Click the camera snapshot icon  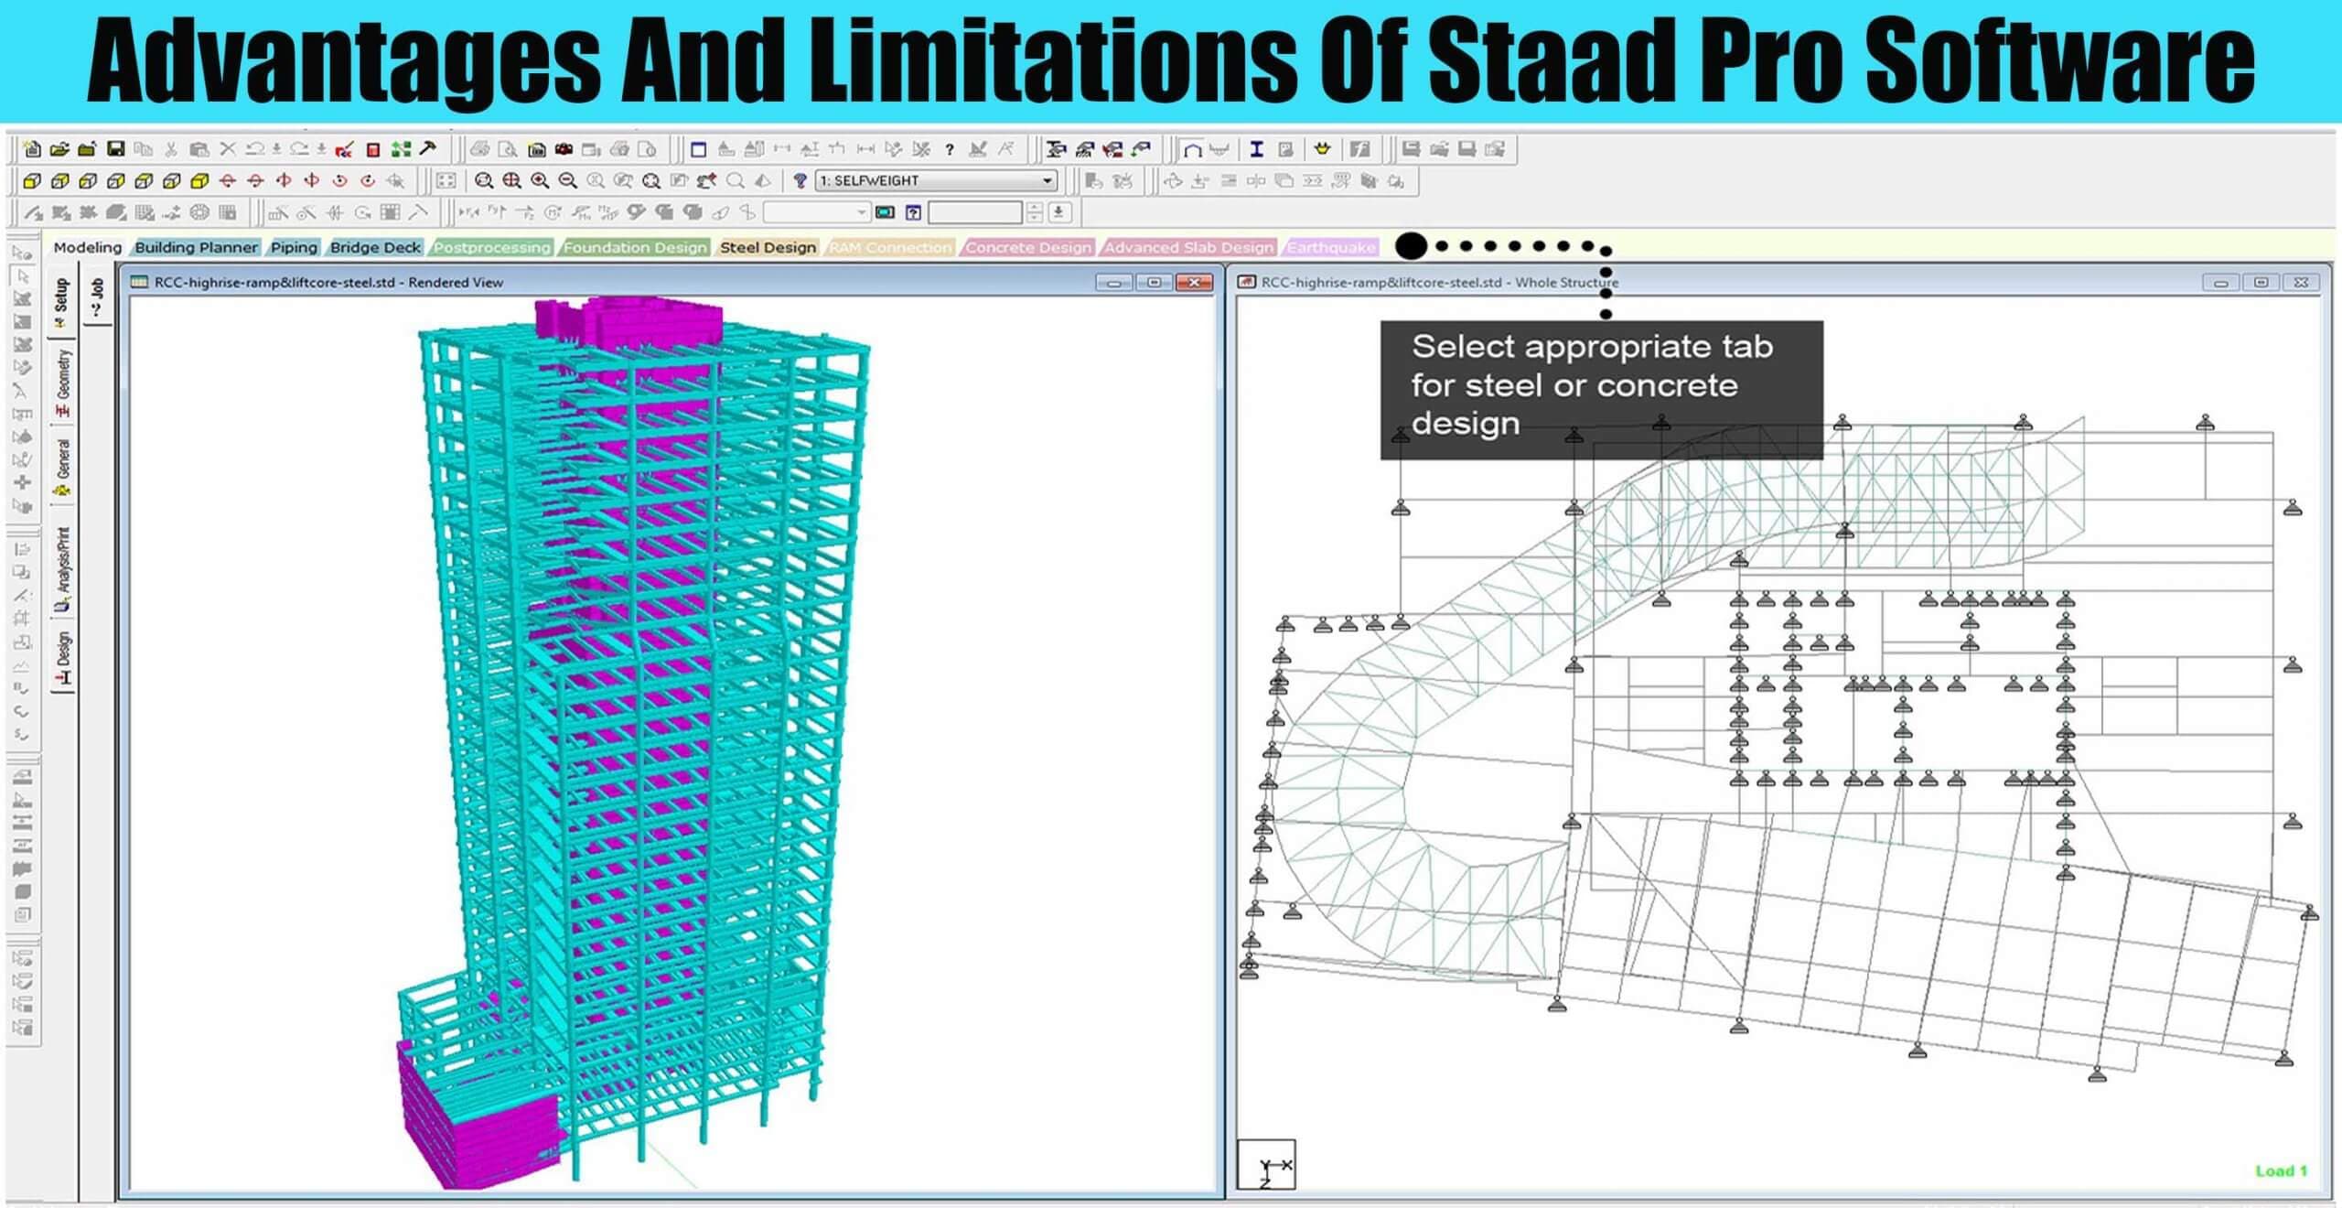(x=564, y=148)
